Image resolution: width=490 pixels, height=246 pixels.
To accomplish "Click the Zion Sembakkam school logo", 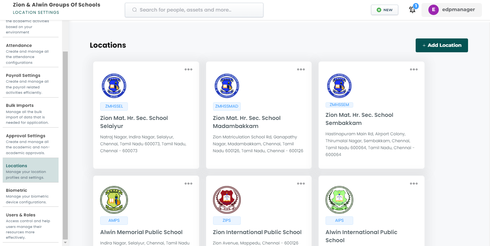I will tap(339, 86).
